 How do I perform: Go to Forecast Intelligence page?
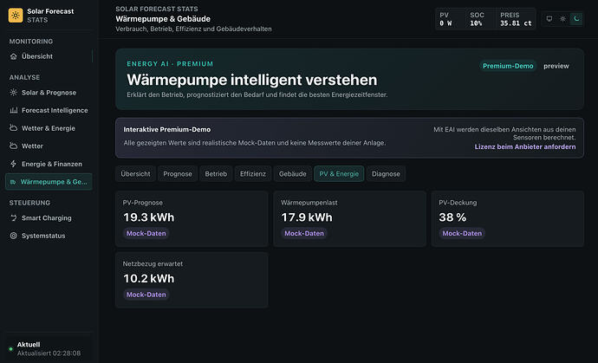49,110
